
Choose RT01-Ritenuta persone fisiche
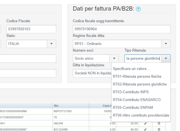137,76
